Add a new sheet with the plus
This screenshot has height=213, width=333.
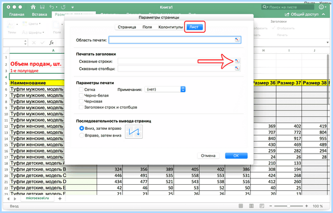pyautogui.click(x=60, y=199)
